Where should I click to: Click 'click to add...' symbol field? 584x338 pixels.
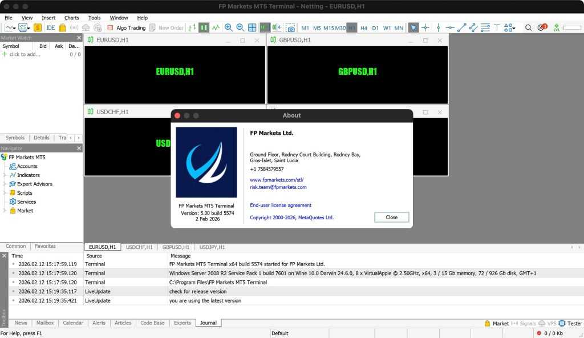(x=25, y=54)
